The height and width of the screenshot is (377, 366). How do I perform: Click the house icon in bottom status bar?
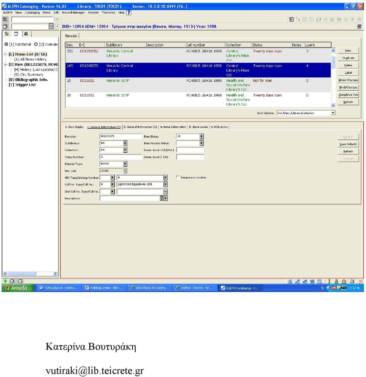point(344,281)
